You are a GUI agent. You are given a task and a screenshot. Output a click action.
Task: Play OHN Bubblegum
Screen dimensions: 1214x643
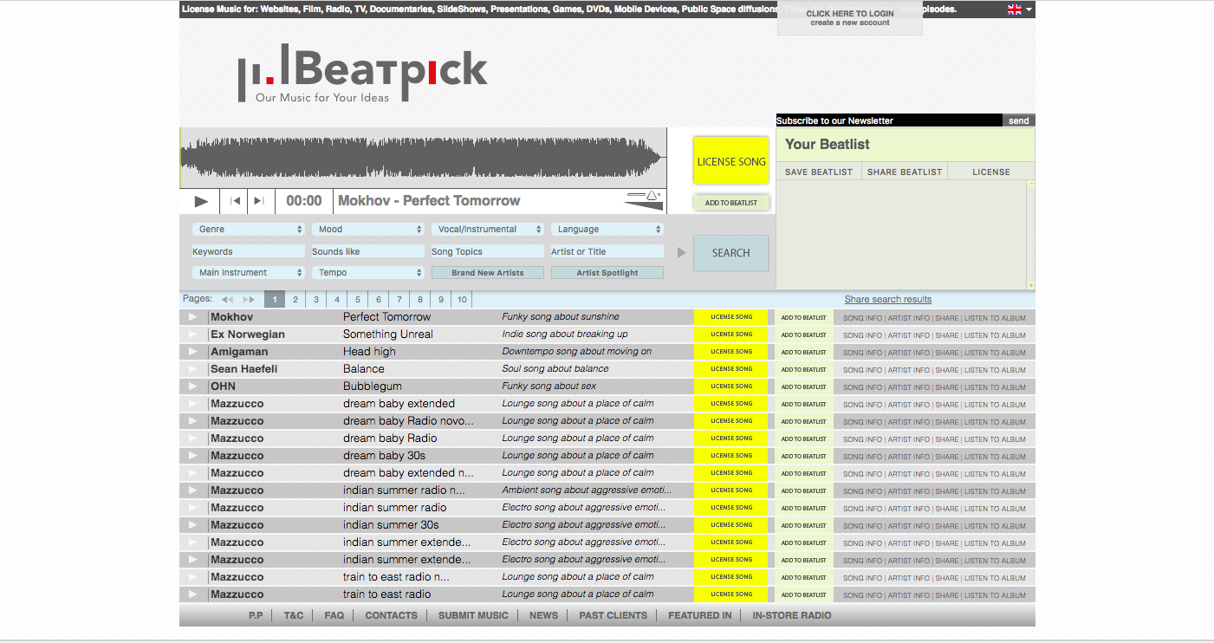(193, 386)
